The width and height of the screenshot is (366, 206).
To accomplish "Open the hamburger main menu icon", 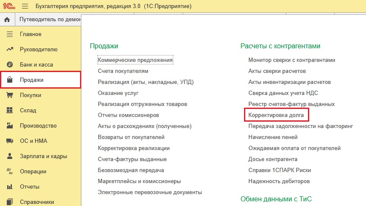I will pyautogui.click(x=25, y=6).
